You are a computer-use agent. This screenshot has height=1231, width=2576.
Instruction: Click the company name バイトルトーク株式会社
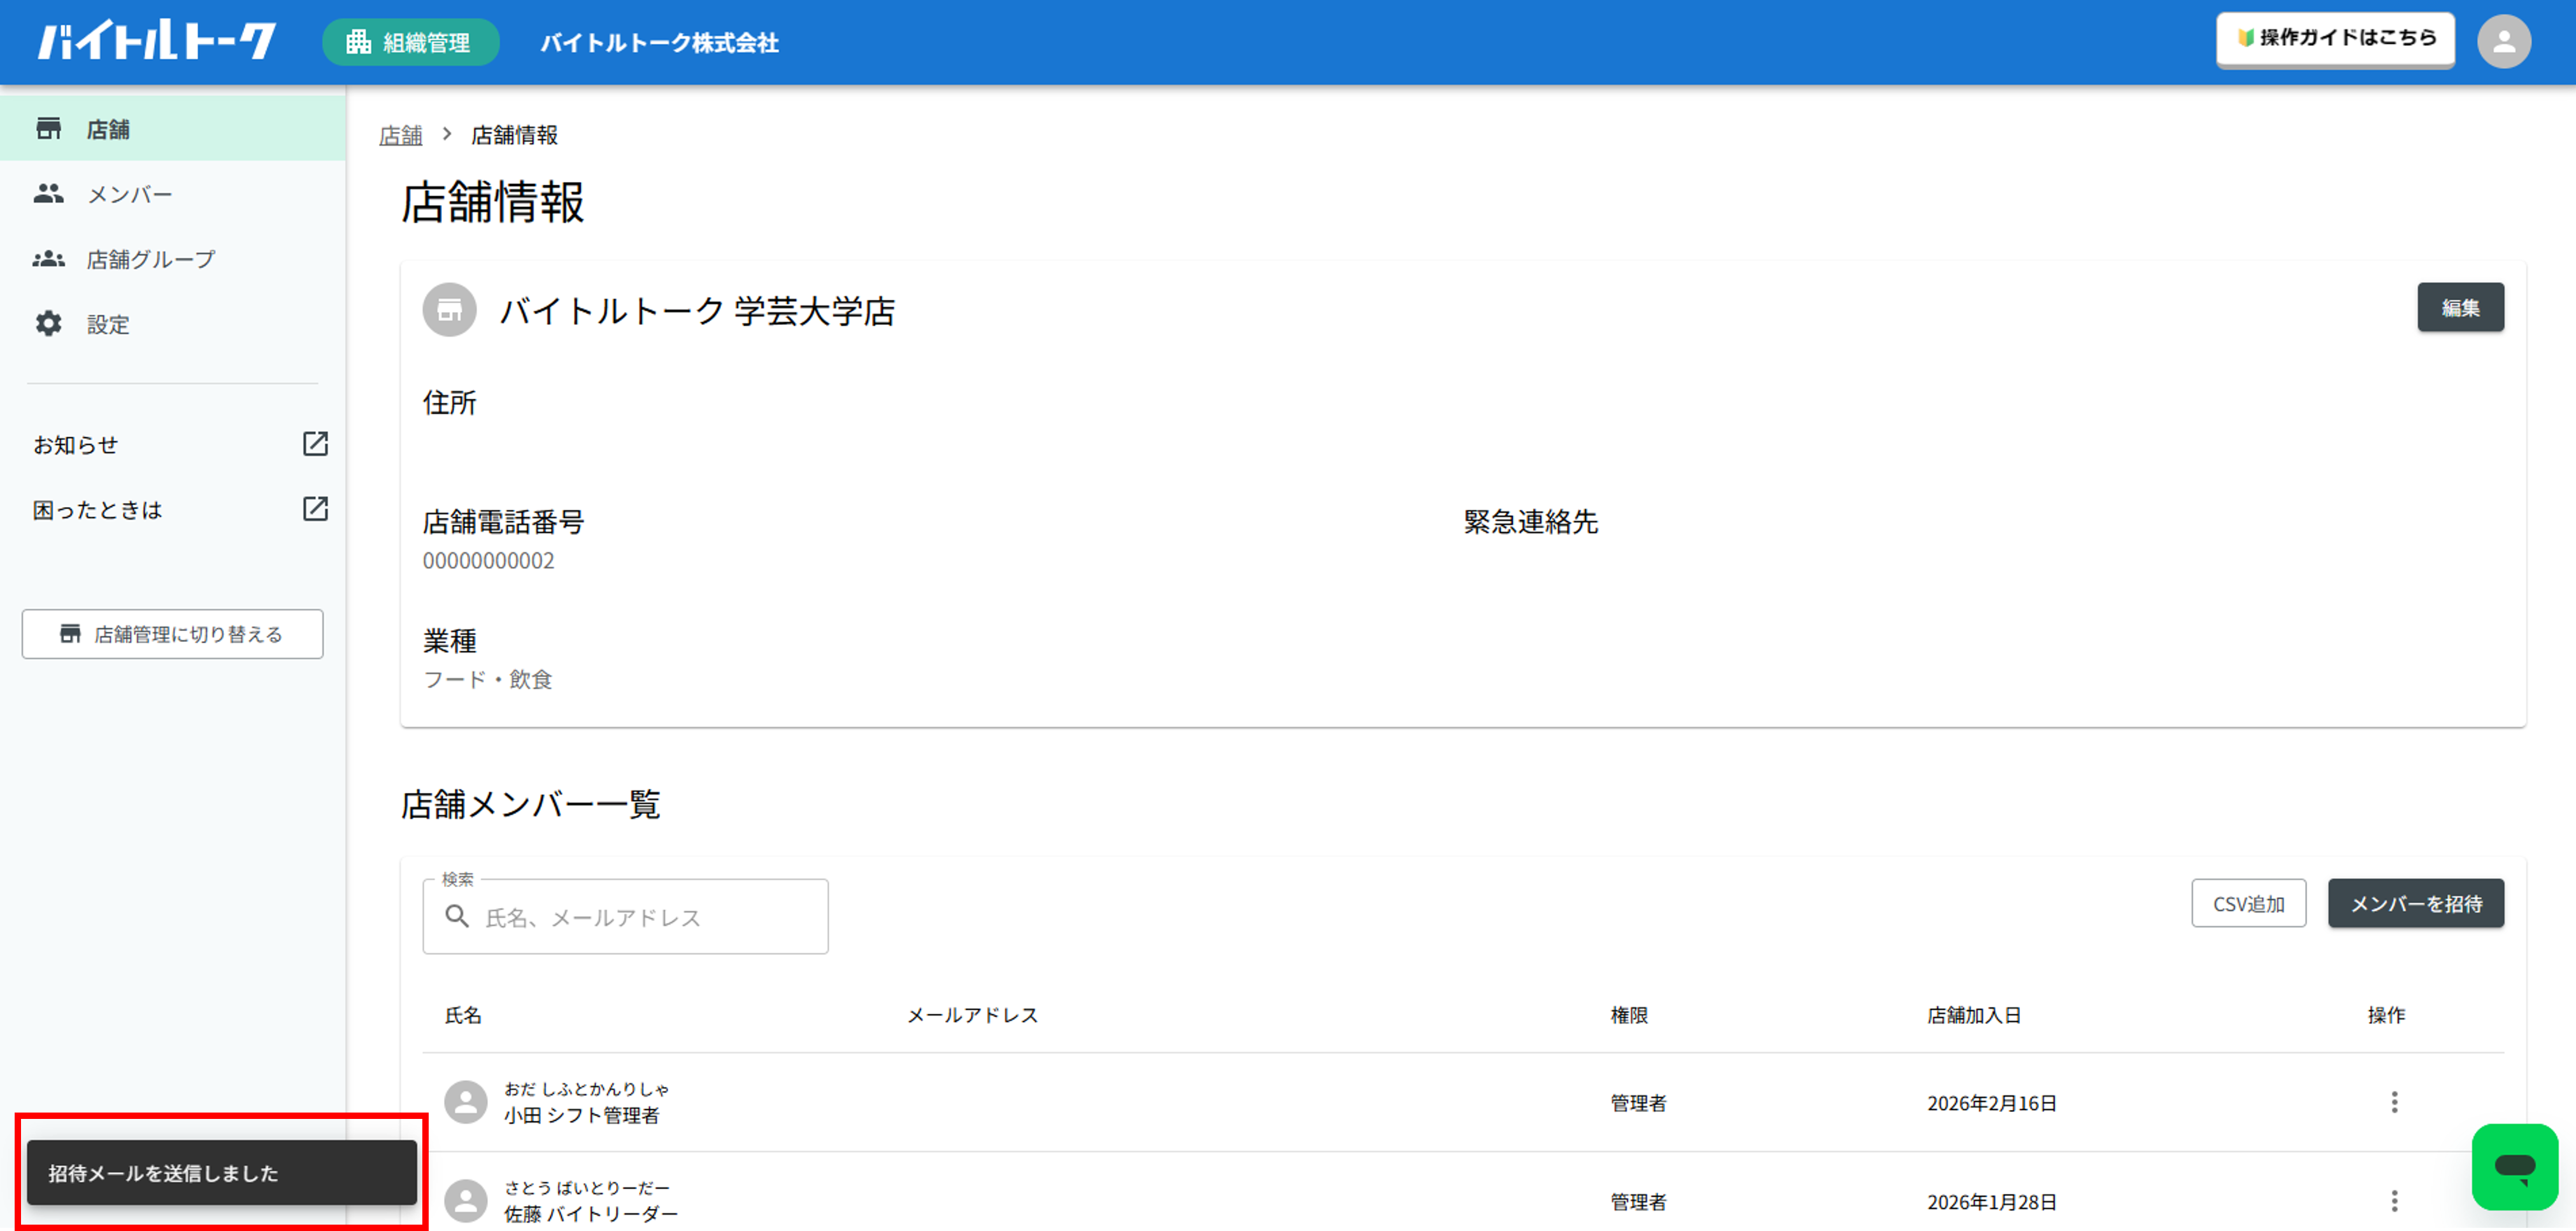[x=659, y=43]
